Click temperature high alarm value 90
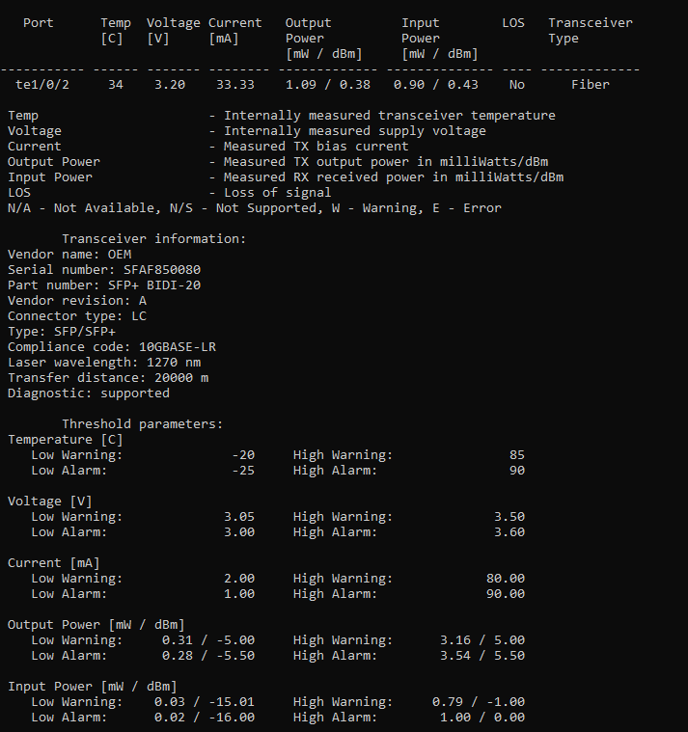This screenshot has height=732, width=688. [517, 470]
